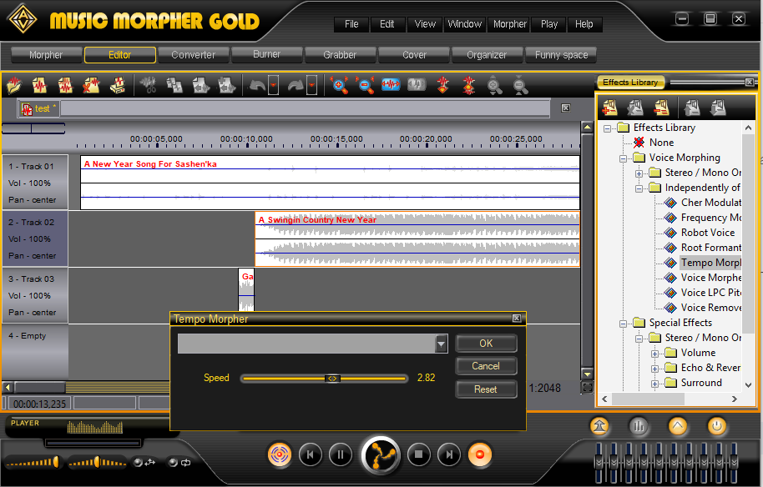Click the grey vertical zoom-in magnifier
The image size is (763, 487).
pyautogui.click(x=494, y=86)
